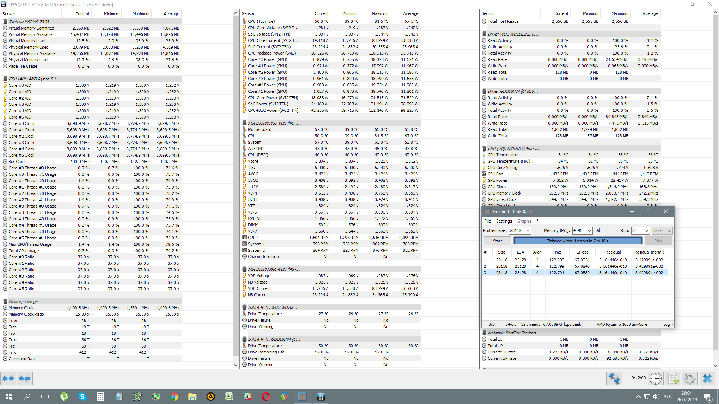Open the network remote monitoring icon
The width and height of the screenshot is (719, 404).
(614, 379)
